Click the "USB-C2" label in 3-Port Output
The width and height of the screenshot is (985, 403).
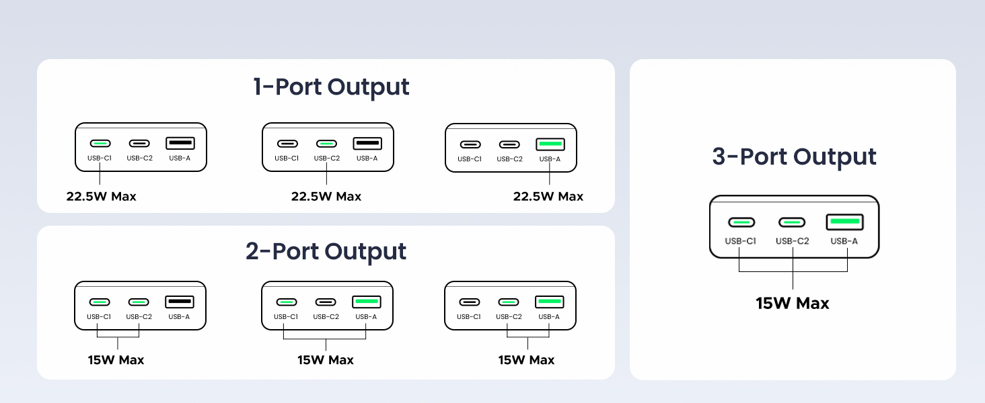pyautogui.click(x=792, y=241)
